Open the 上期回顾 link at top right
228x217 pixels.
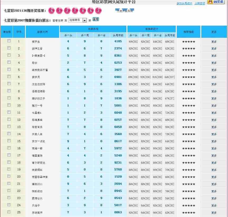[x=199, y=3]
